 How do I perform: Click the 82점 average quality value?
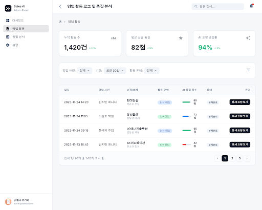(x=138, y=48)
